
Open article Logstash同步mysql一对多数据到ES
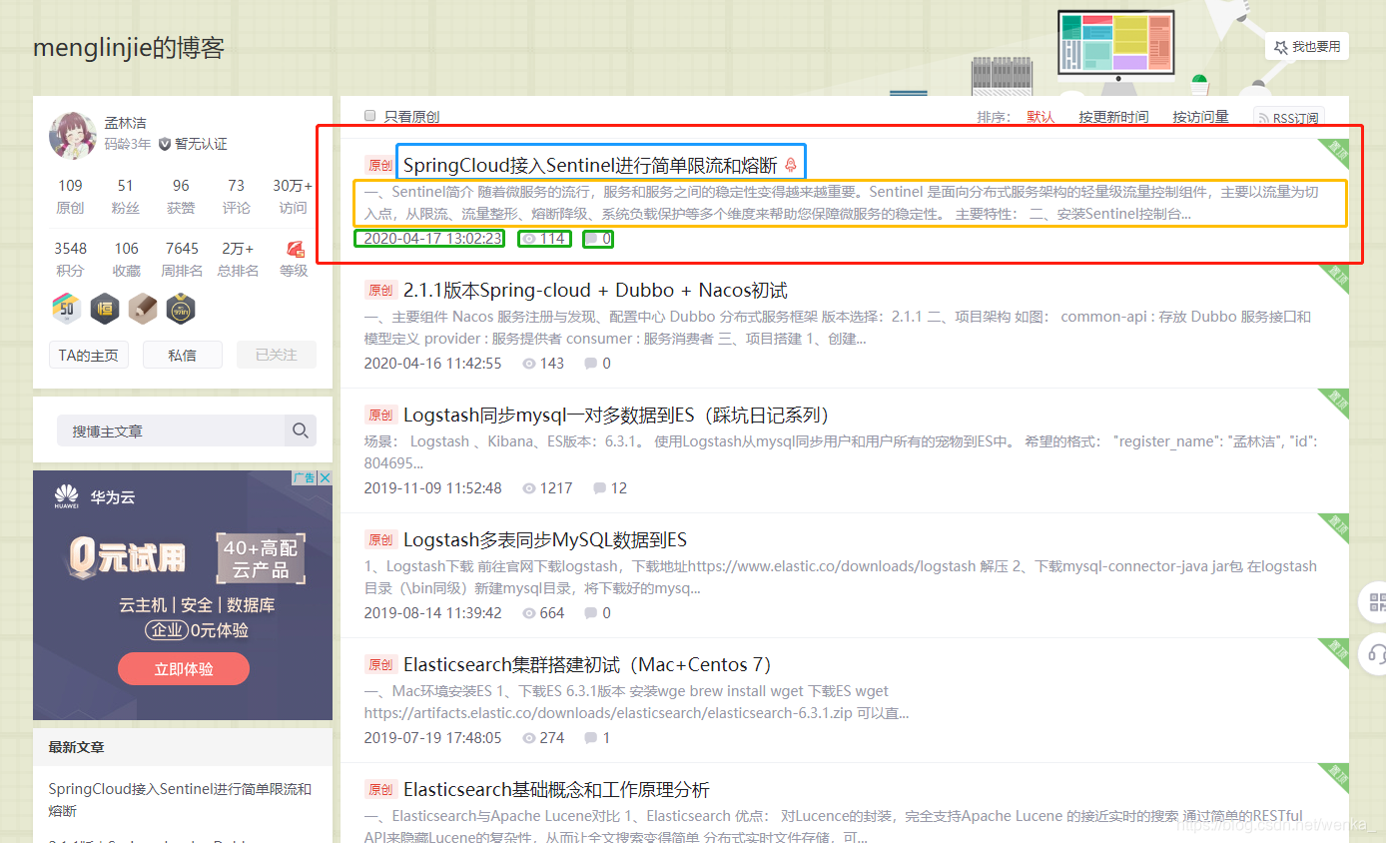point(616,416)
